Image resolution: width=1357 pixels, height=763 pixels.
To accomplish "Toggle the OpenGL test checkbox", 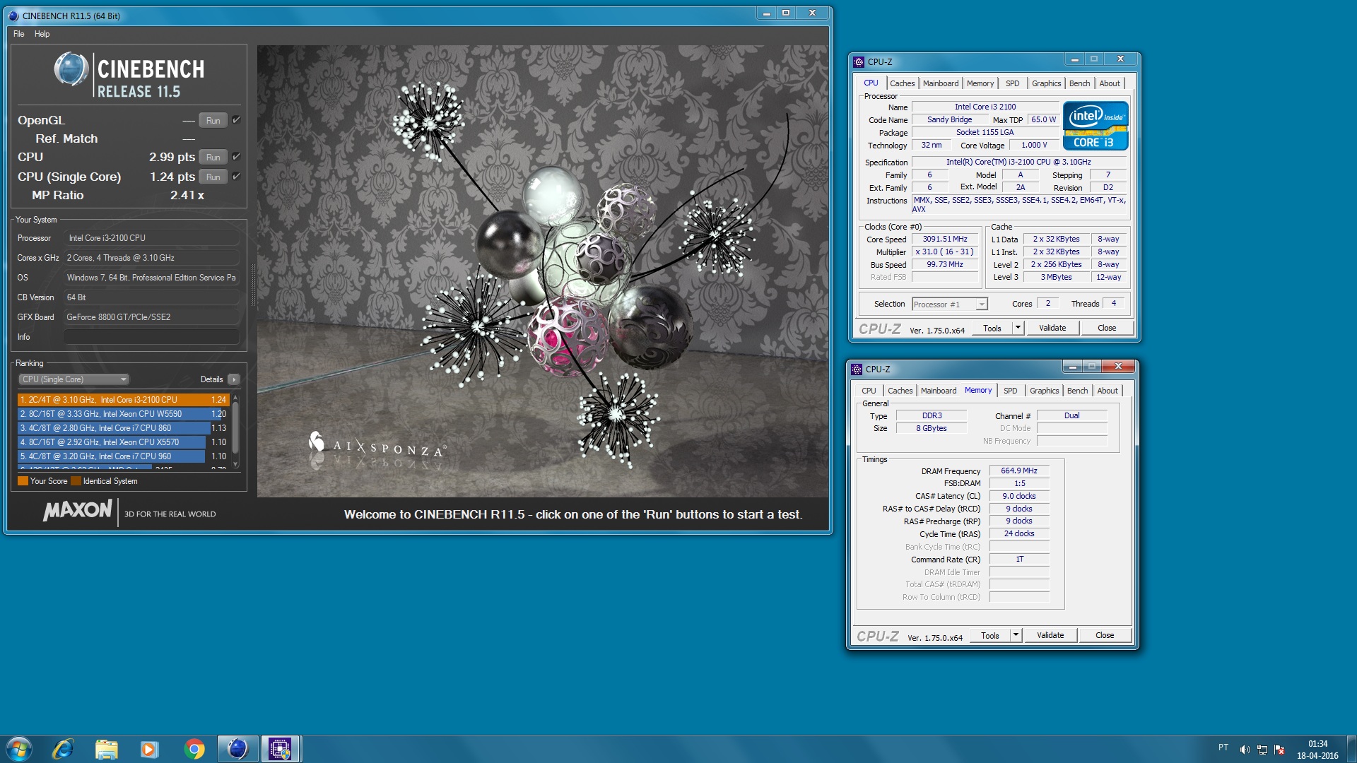I will [237, 120].
